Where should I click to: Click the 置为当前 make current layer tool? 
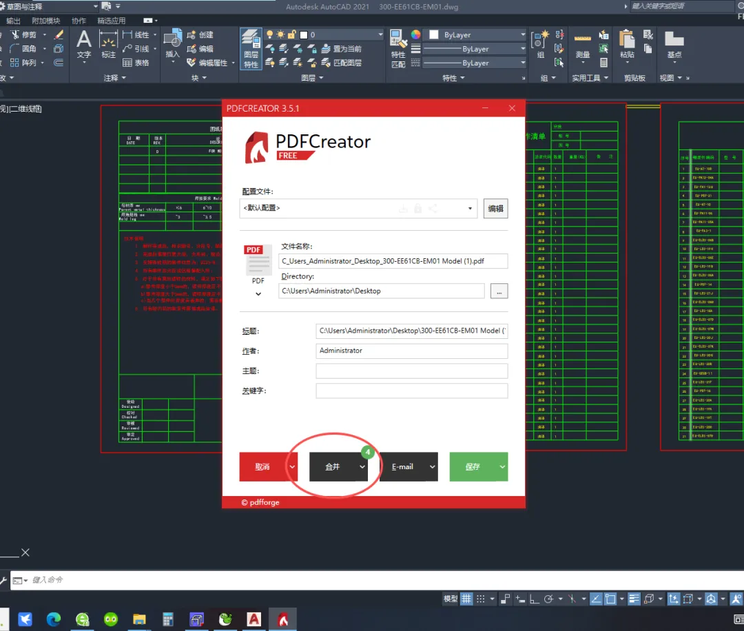[x=341, y=48]
